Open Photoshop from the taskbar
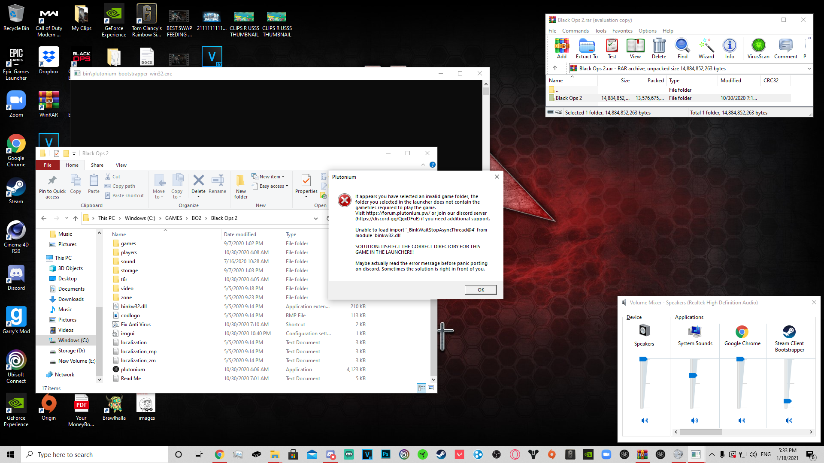Viewport: 824px width, 463px height. click(x=386, y=454)
